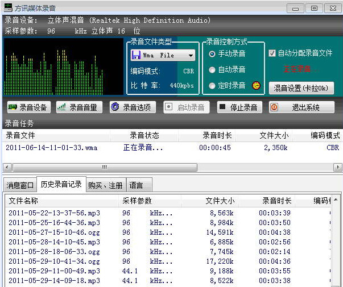
Task: Click the 14,591k size cell
Action: 220,232
